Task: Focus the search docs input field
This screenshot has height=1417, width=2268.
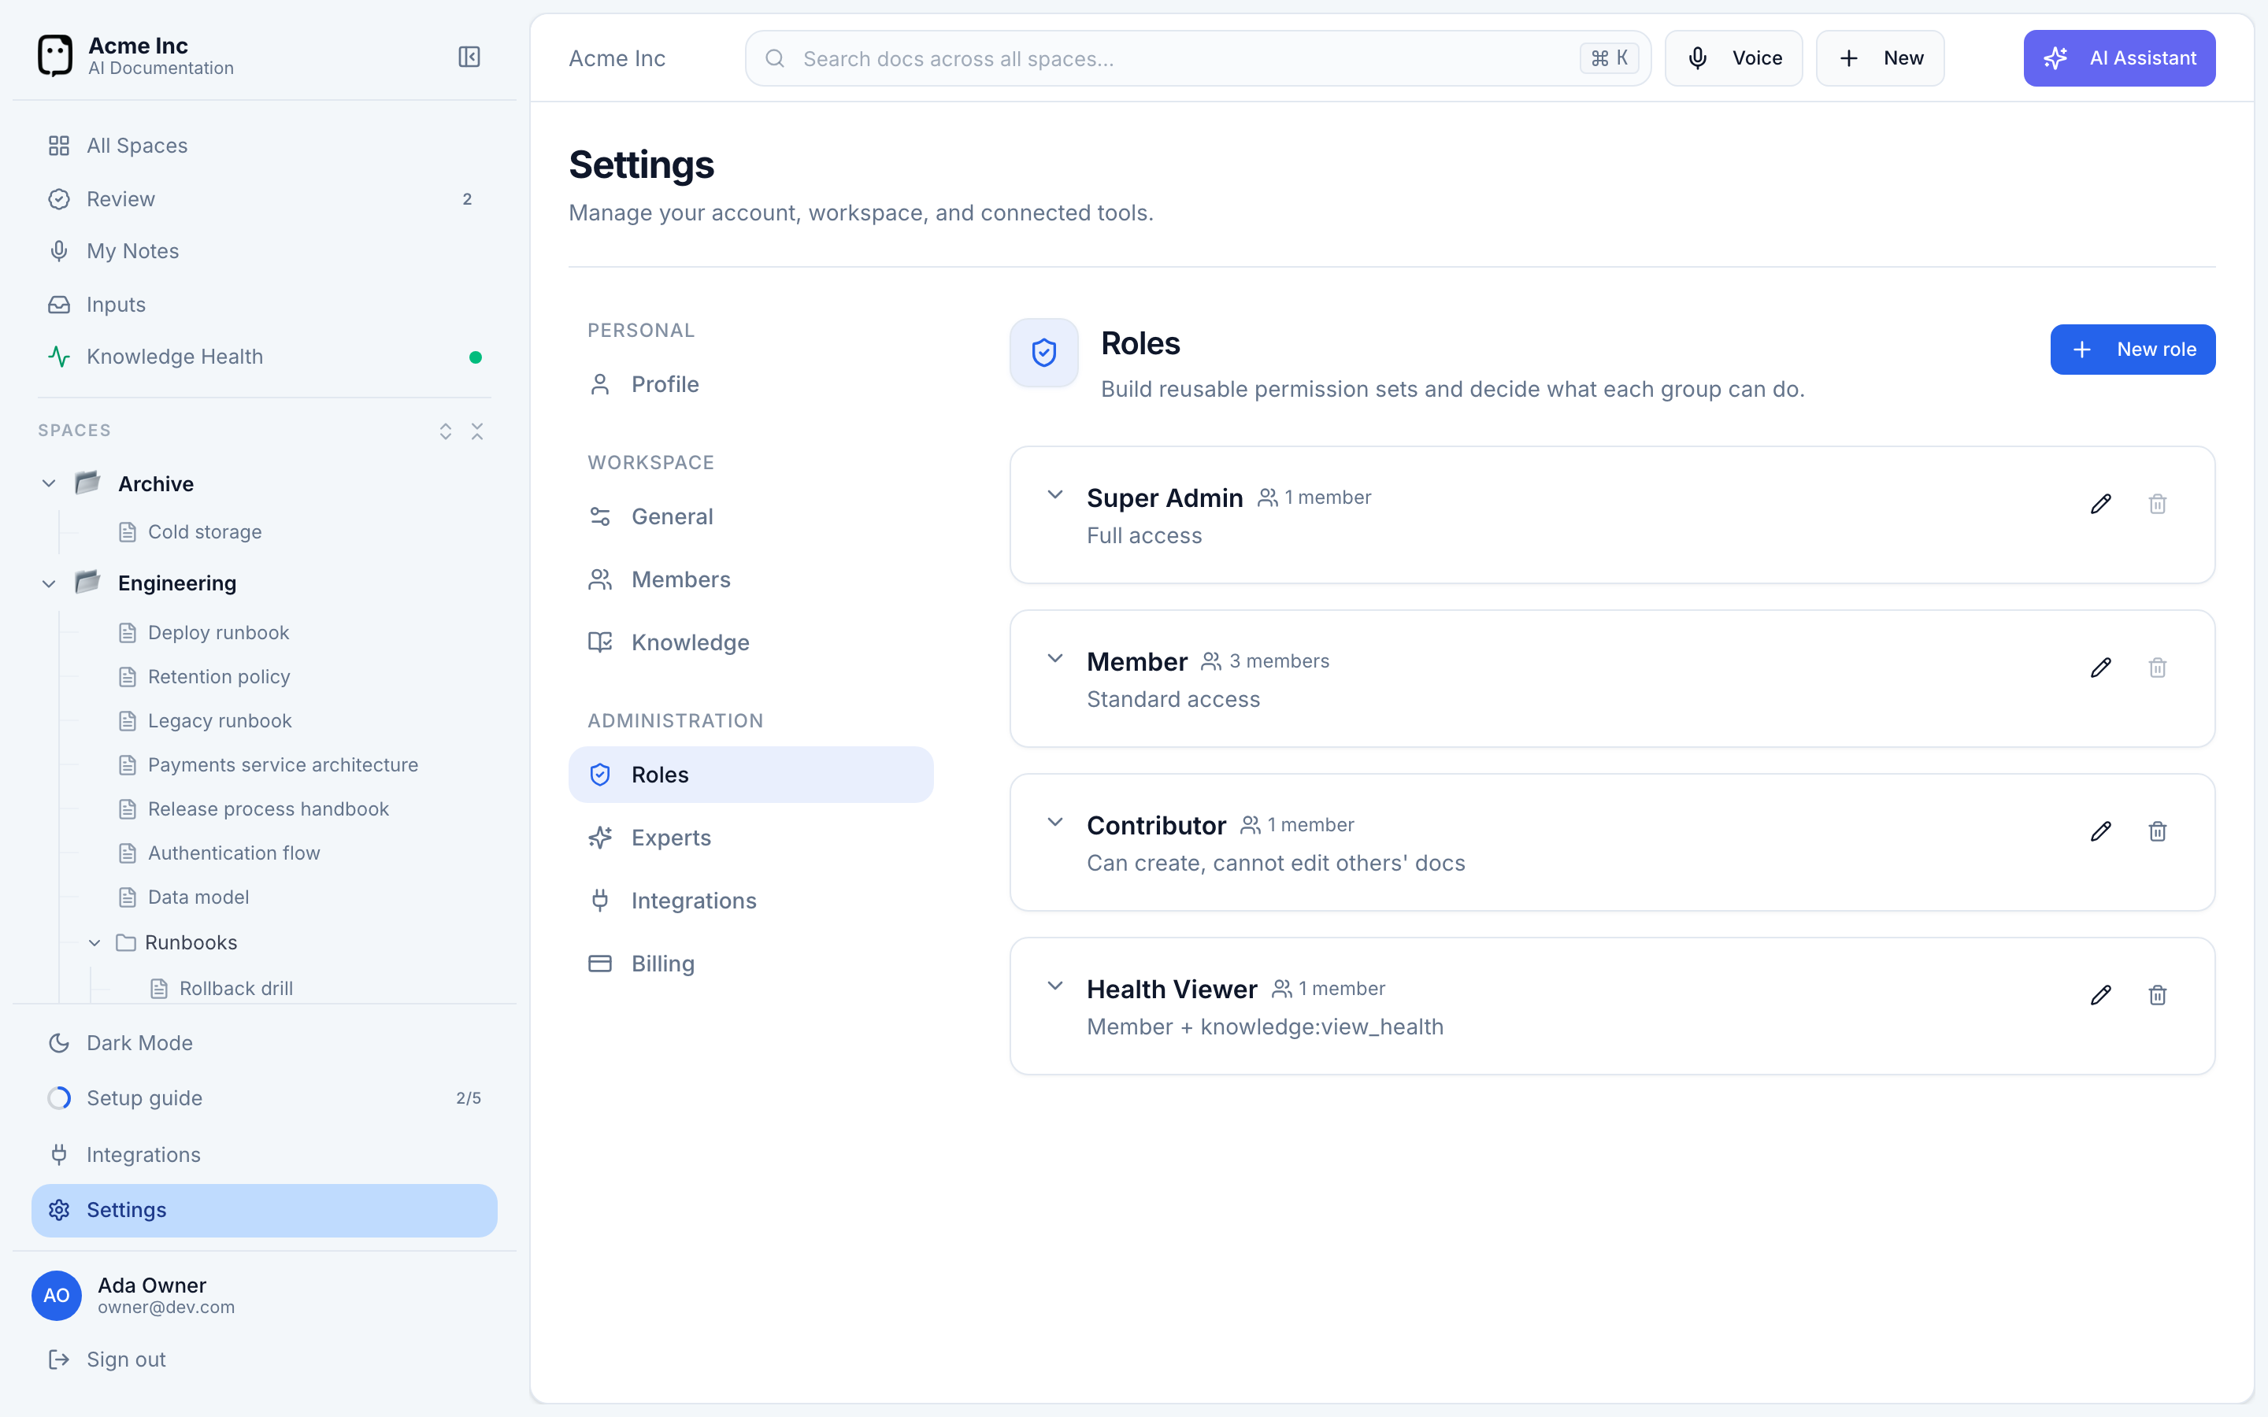Action: 1198,58
